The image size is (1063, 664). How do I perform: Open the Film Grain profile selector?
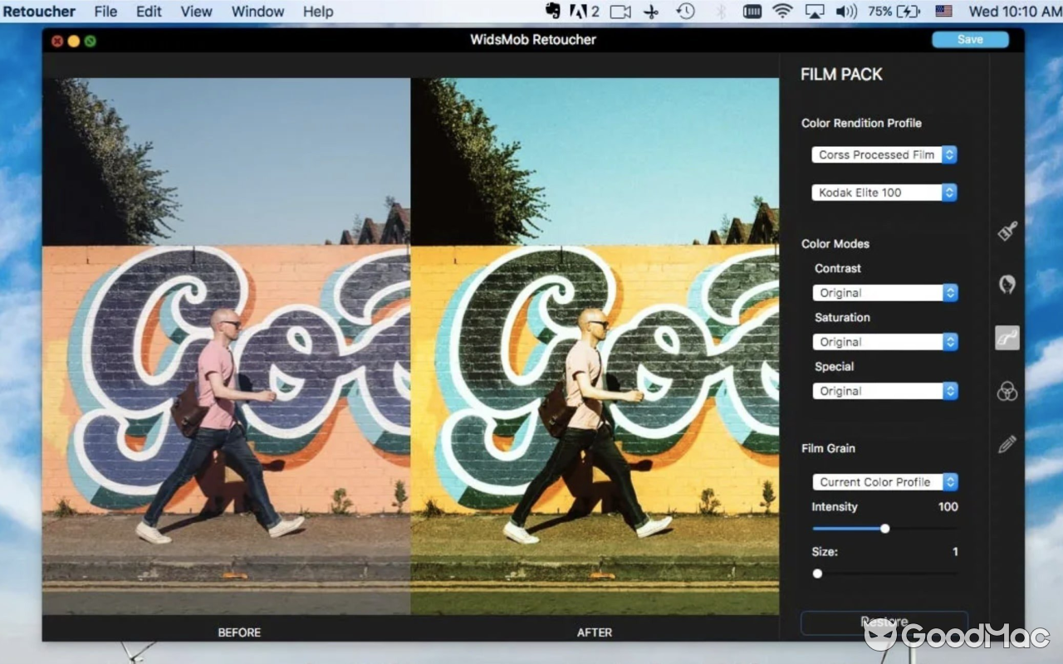tap(884, 481)
